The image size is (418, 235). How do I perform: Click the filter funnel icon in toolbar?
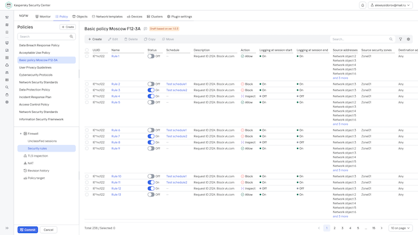pos(401,39)
